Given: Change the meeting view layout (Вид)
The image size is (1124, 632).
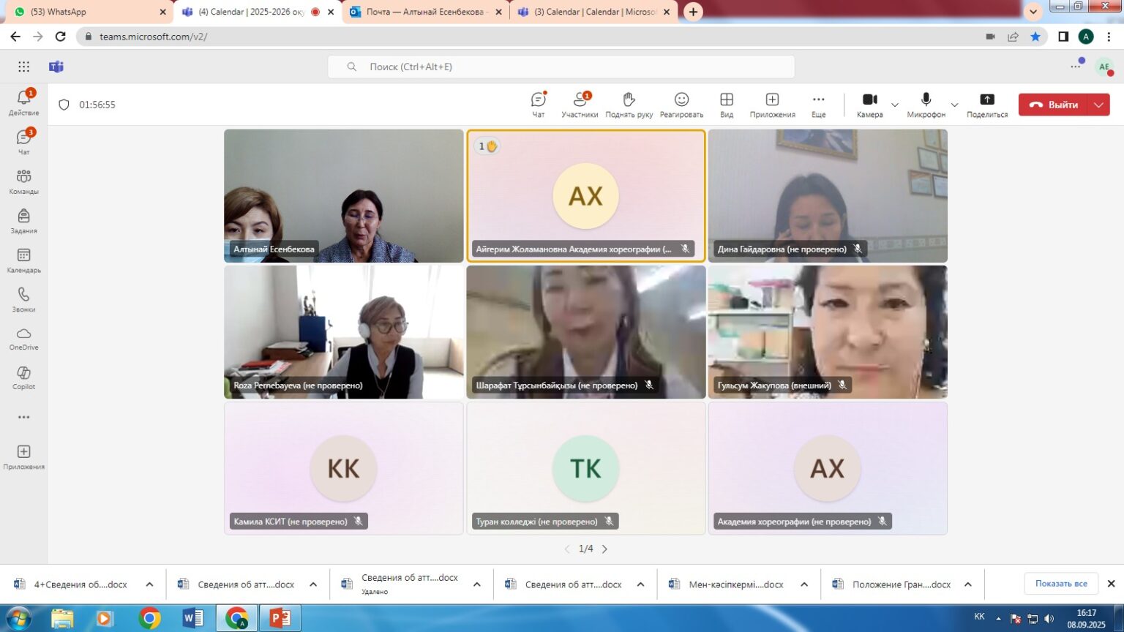Looking at the screenshot, I should coord(726,104).
